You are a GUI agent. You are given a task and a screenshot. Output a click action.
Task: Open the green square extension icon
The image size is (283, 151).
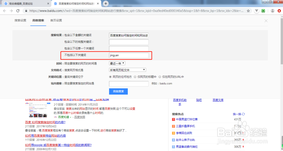[x=263, y=11]
